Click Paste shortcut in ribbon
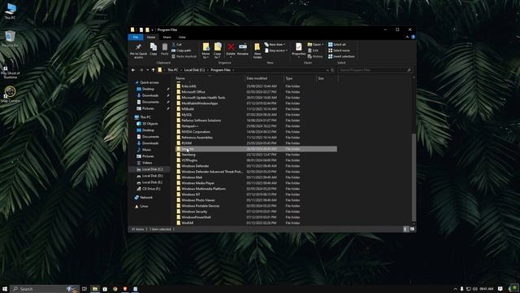This screenshot has height=293, width=520. (184, 56)
